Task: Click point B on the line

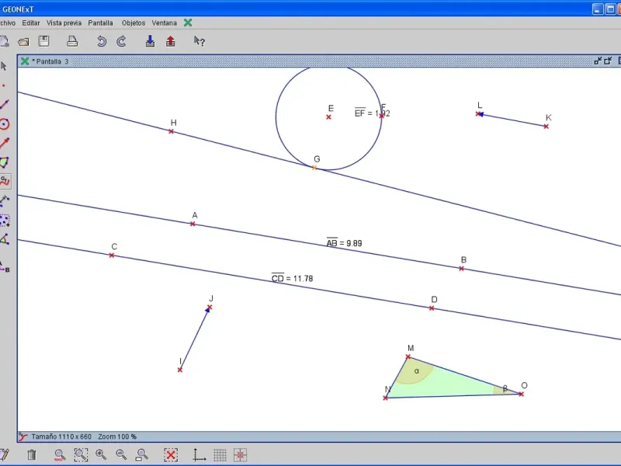Action: (x=461, y=269)
